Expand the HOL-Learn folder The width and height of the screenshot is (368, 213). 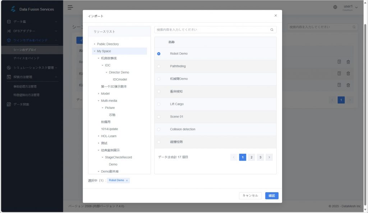click(98, 136)
